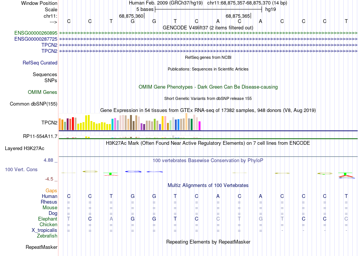Click the hg19 assembly label beside scale bar
Viewport: 358px width, 256px height.
271,9
